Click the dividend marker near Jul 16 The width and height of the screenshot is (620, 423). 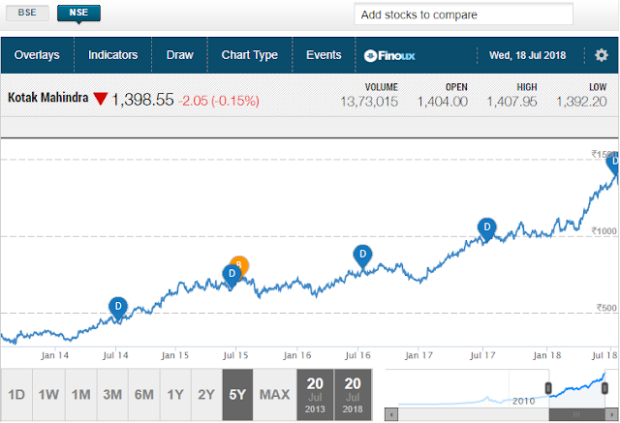coord(362,256)
